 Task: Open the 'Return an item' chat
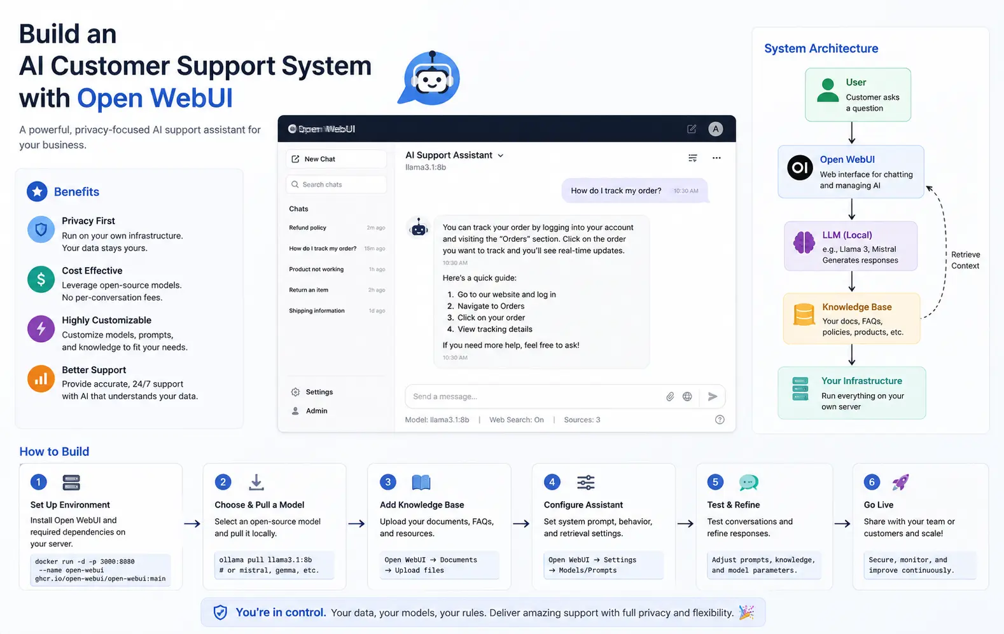click(337, 290)
